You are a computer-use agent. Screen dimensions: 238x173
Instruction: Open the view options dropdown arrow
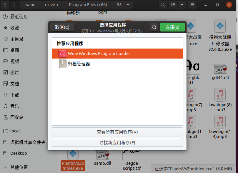182,5
